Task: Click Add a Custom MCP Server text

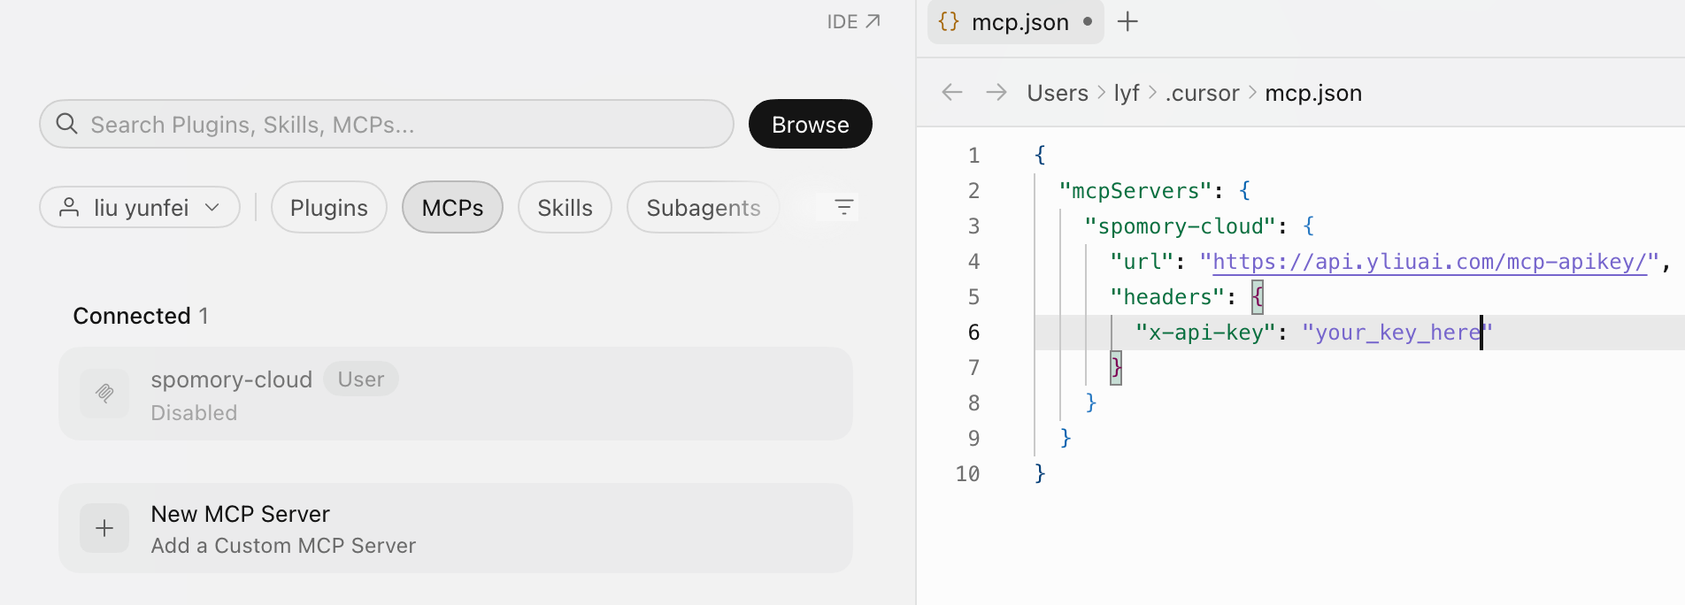Action: click(x=283, y=546)
